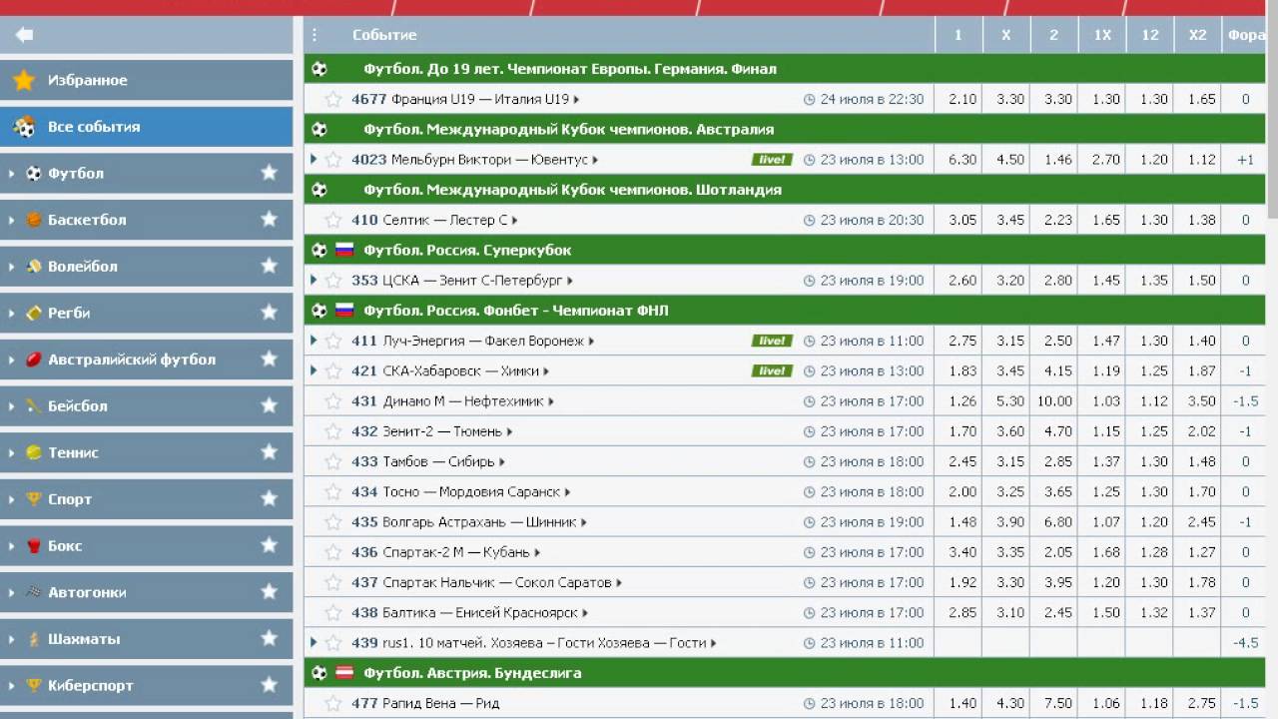Expand row 353 ЦСКА — Зенит
This screenshot has width=1278, height=719.
314,280
